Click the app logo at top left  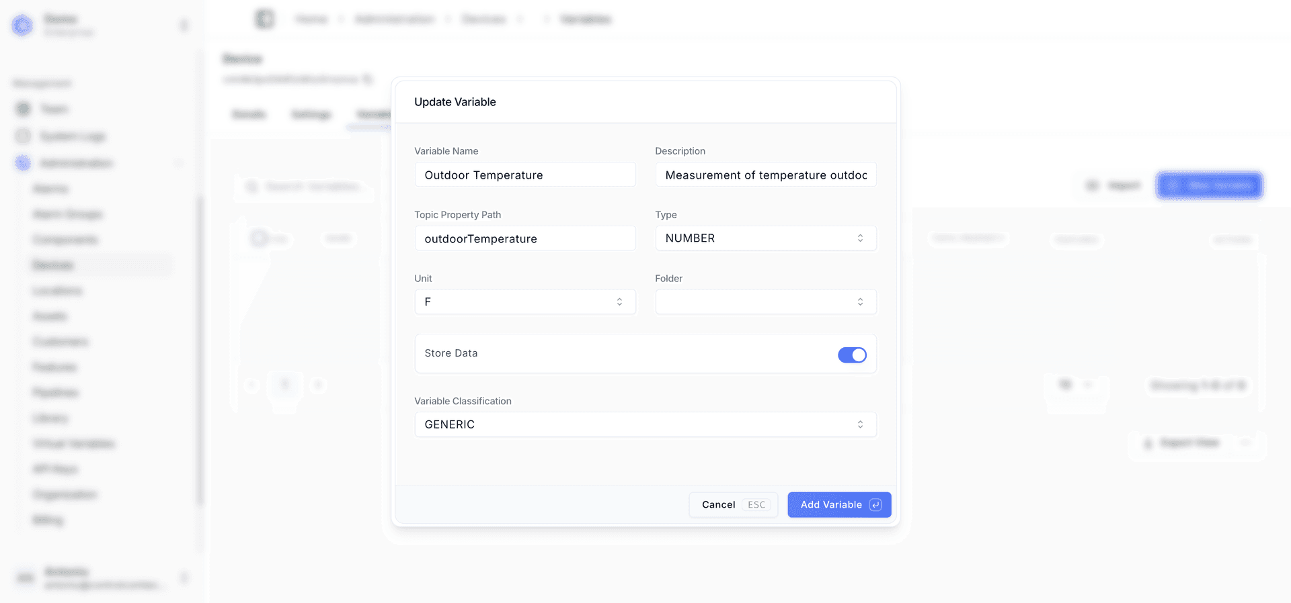pos(22,26)
